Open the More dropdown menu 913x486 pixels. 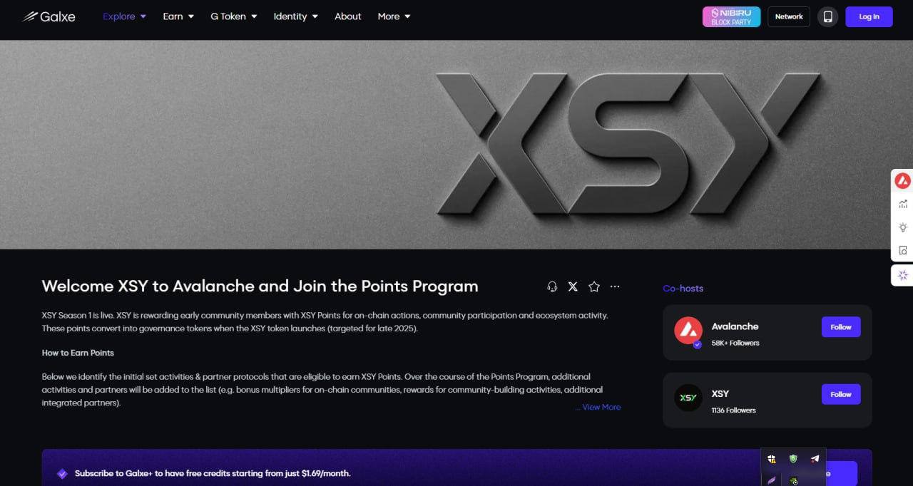point(394,16)
